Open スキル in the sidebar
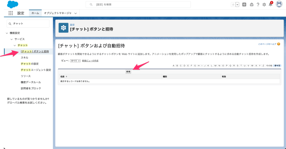This screenshot has width=286, height=149. (25, 57)
